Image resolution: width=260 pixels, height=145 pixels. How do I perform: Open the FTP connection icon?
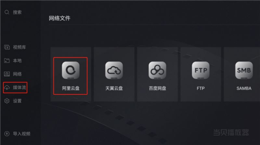point(201,70)
